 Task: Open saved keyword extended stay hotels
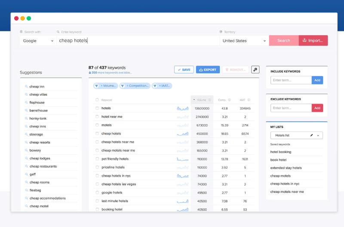point(286,168)
